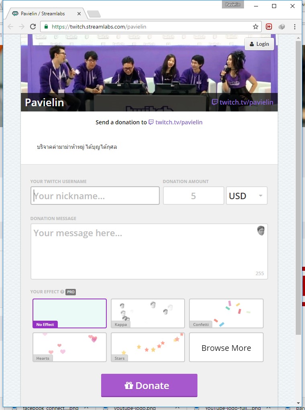Reload the page with refresh icon
This screenshot has width=305, height=410.
tap(33, 27)
